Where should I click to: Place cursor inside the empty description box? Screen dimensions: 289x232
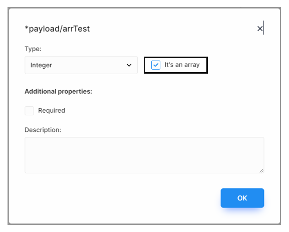click(x=144, y=155)
